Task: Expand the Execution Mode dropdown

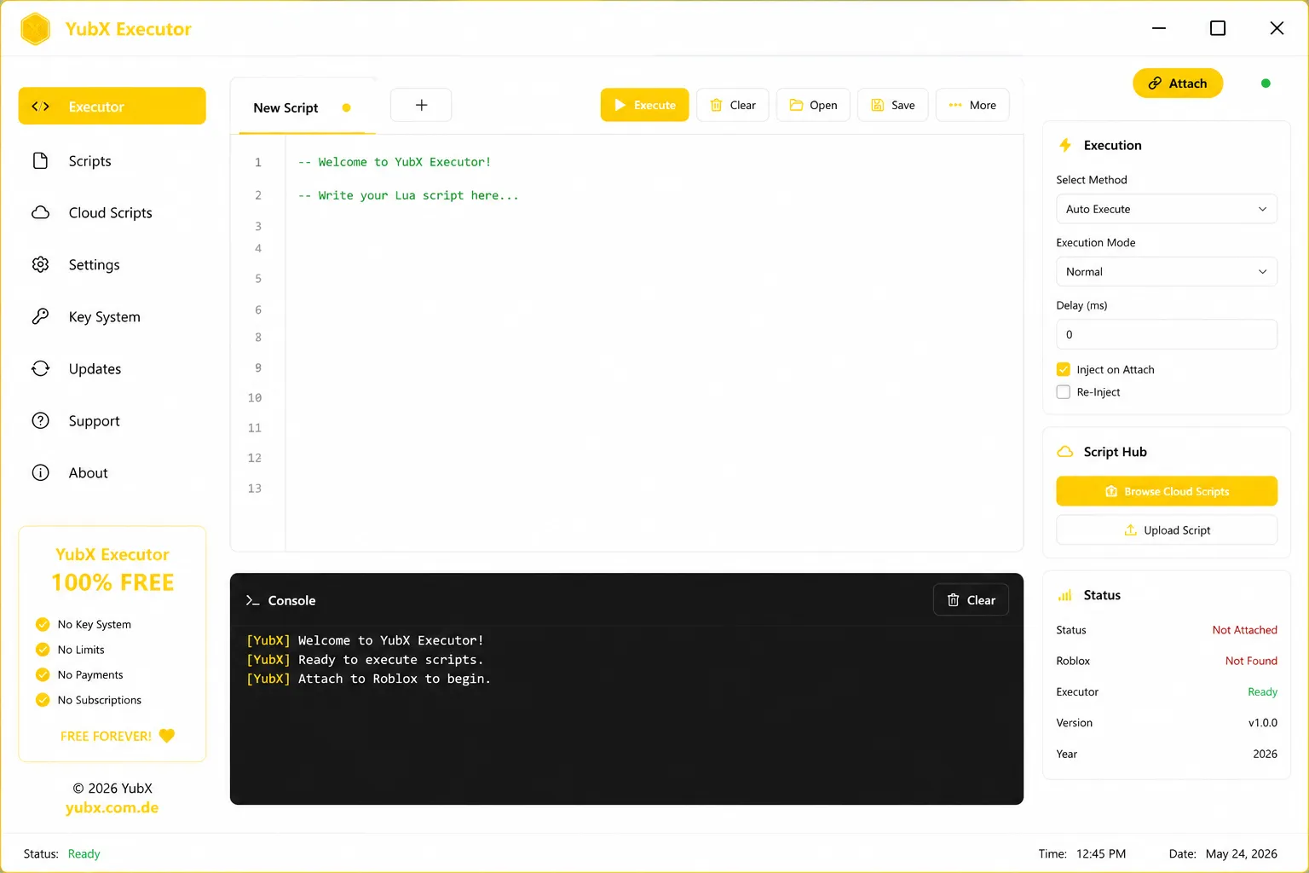Action: [1167, 272]
